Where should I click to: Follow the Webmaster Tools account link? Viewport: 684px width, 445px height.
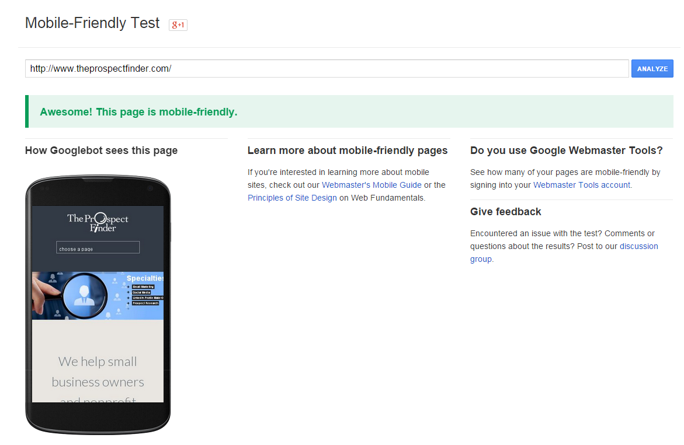click(582, 185)
